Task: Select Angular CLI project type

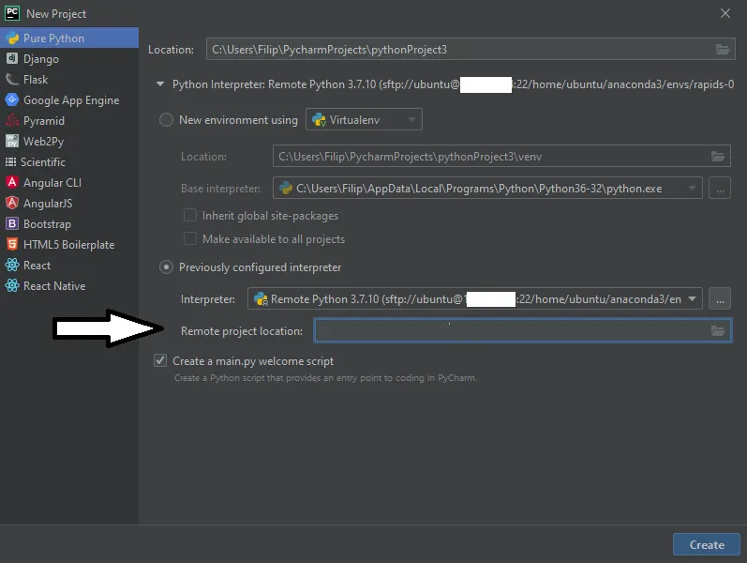Action: click(x=69, y=182)
